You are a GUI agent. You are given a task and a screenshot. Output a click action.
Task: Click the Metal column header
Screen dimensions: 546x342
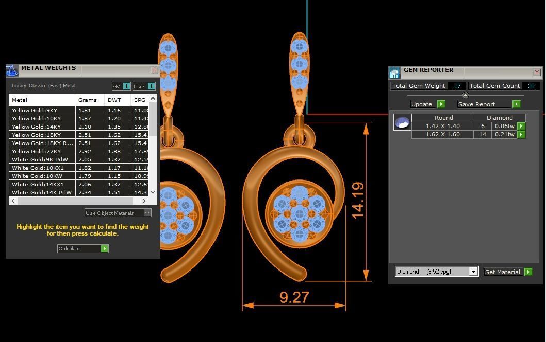pos(42,100)
